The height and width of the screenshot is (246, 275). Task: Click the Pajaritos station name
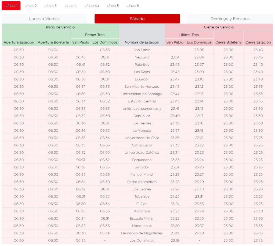point(142,65)
